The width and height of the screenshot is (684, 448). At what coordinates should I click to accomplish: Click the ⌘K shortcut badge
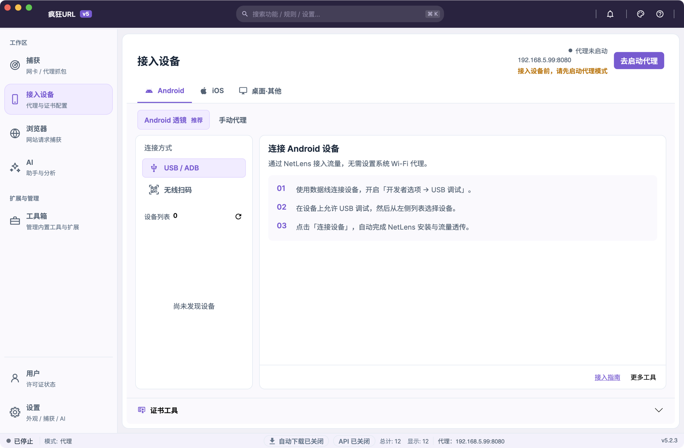[x=433, y=14]
